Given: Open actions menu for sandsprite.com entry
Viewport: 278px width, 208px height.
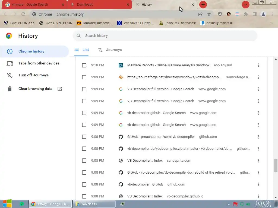Looking at the screenshot, I should point(259,161).
